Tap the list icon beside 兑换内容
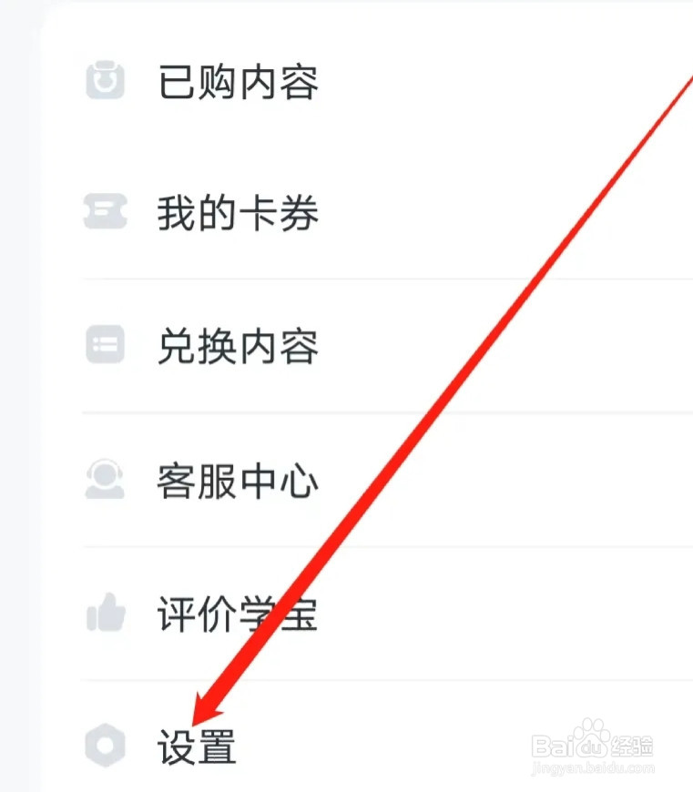The height and width of the screenshot is (792, 693). [105, 344]
